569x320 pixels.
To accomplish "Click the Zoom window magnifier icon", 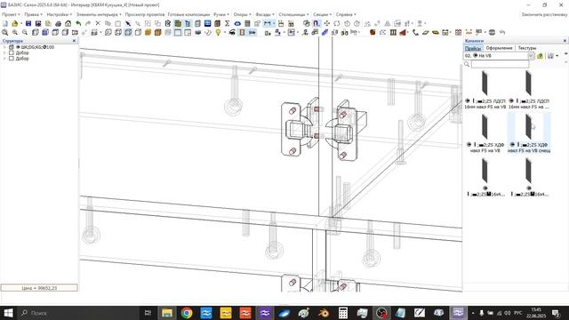I will (x=5, y=33).
